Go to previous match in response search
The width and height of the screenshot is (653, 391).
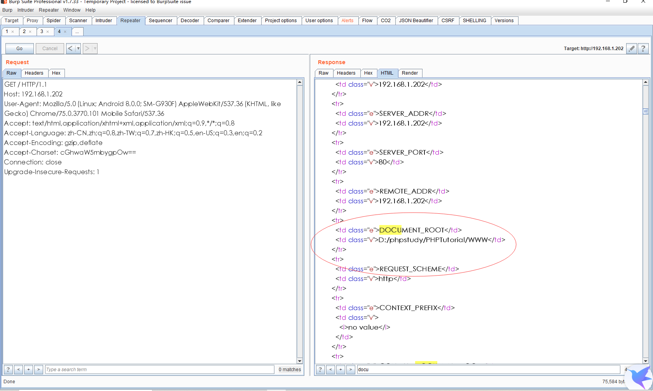(x=330, y=370)
